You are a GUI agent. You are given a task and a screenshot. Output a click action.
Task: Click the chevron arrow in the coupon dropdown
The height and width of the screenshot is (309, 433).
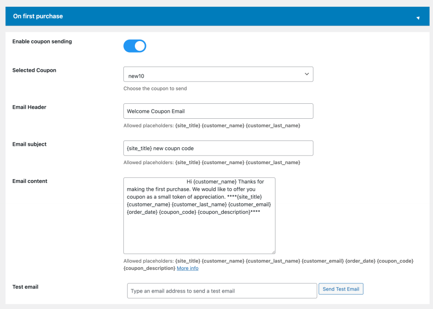tap(306, 74)
